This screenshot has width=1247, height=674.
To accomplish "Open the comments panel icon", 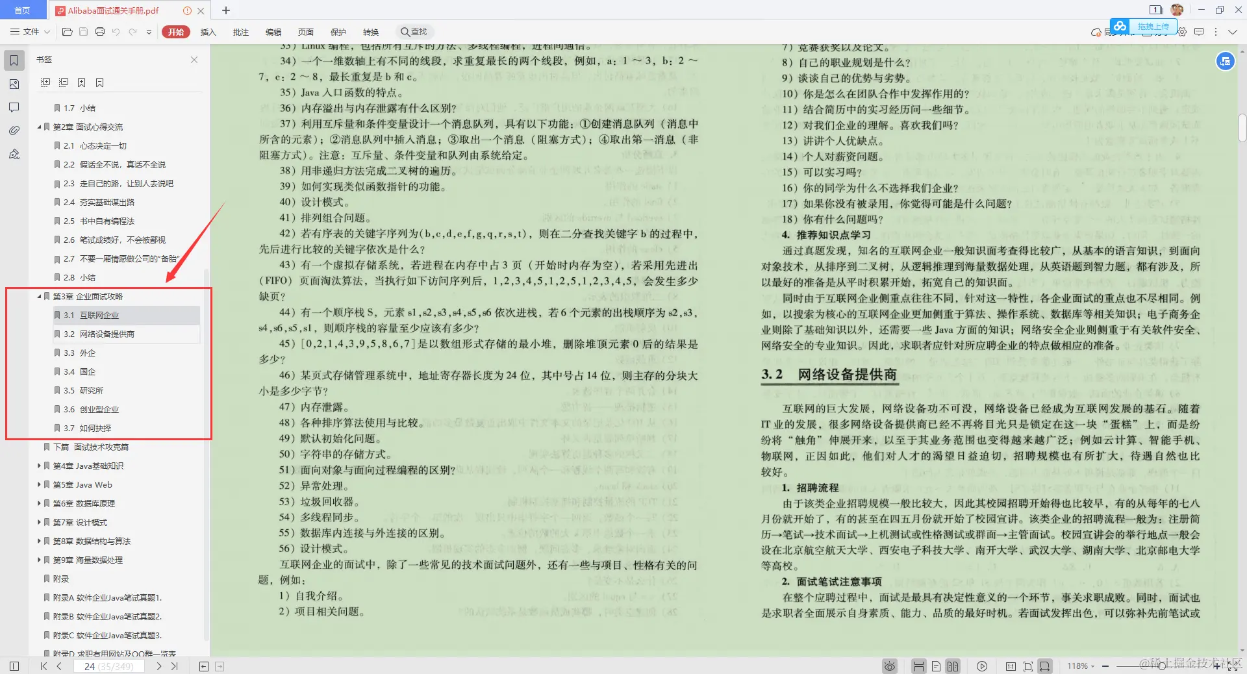I will [x=14, y=108].
